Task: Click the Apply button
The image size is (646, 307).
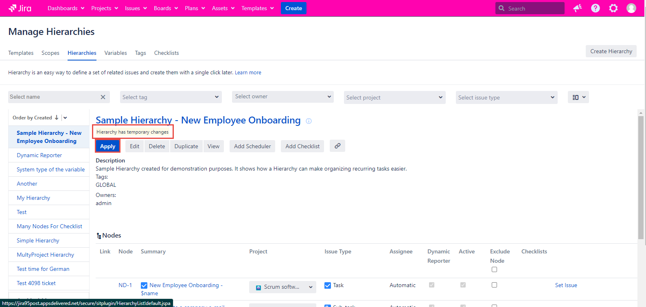Action: coord(107,147)
